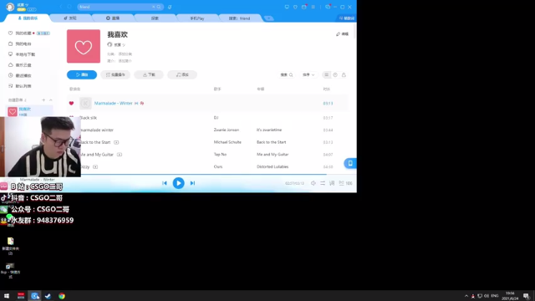Click the Kugou icon in taskbar

[34, 296]
